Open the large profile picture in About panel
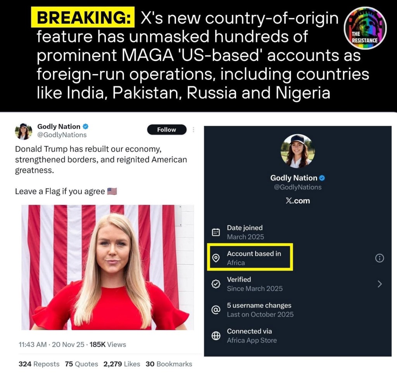 [298, 151]
